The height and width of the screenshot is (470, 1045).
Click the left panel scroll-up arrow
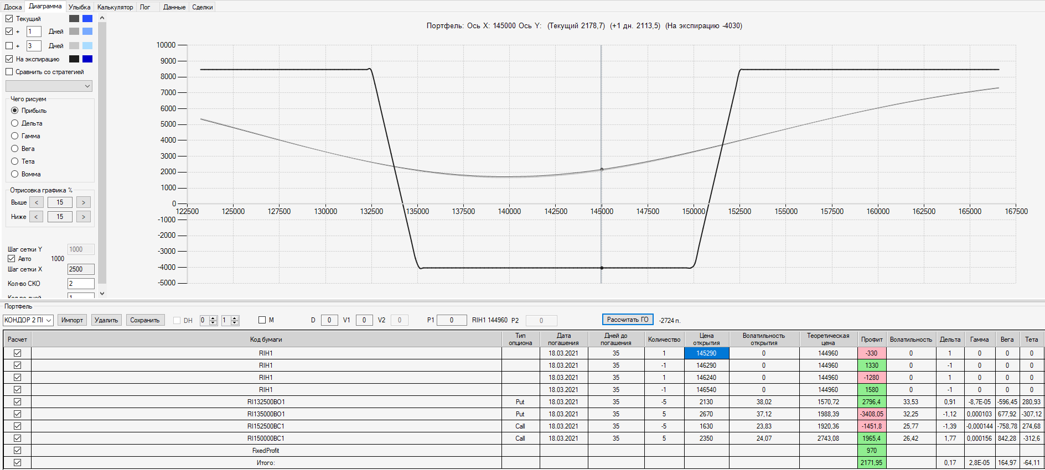102,18
